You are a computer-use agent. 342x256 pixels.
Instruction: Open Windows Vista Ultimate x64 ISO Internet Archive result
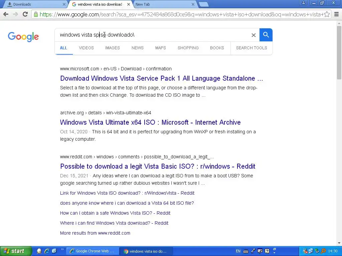150,122
